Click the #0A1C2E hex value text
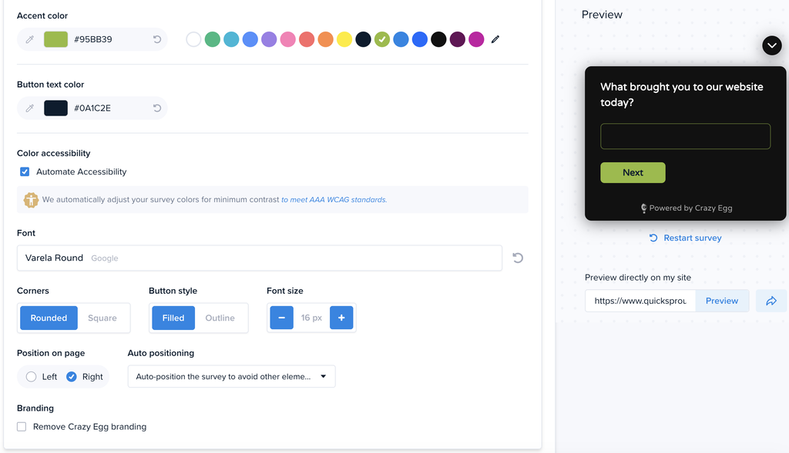Screen dimensions: 789x453 click(x=92, y=108)
